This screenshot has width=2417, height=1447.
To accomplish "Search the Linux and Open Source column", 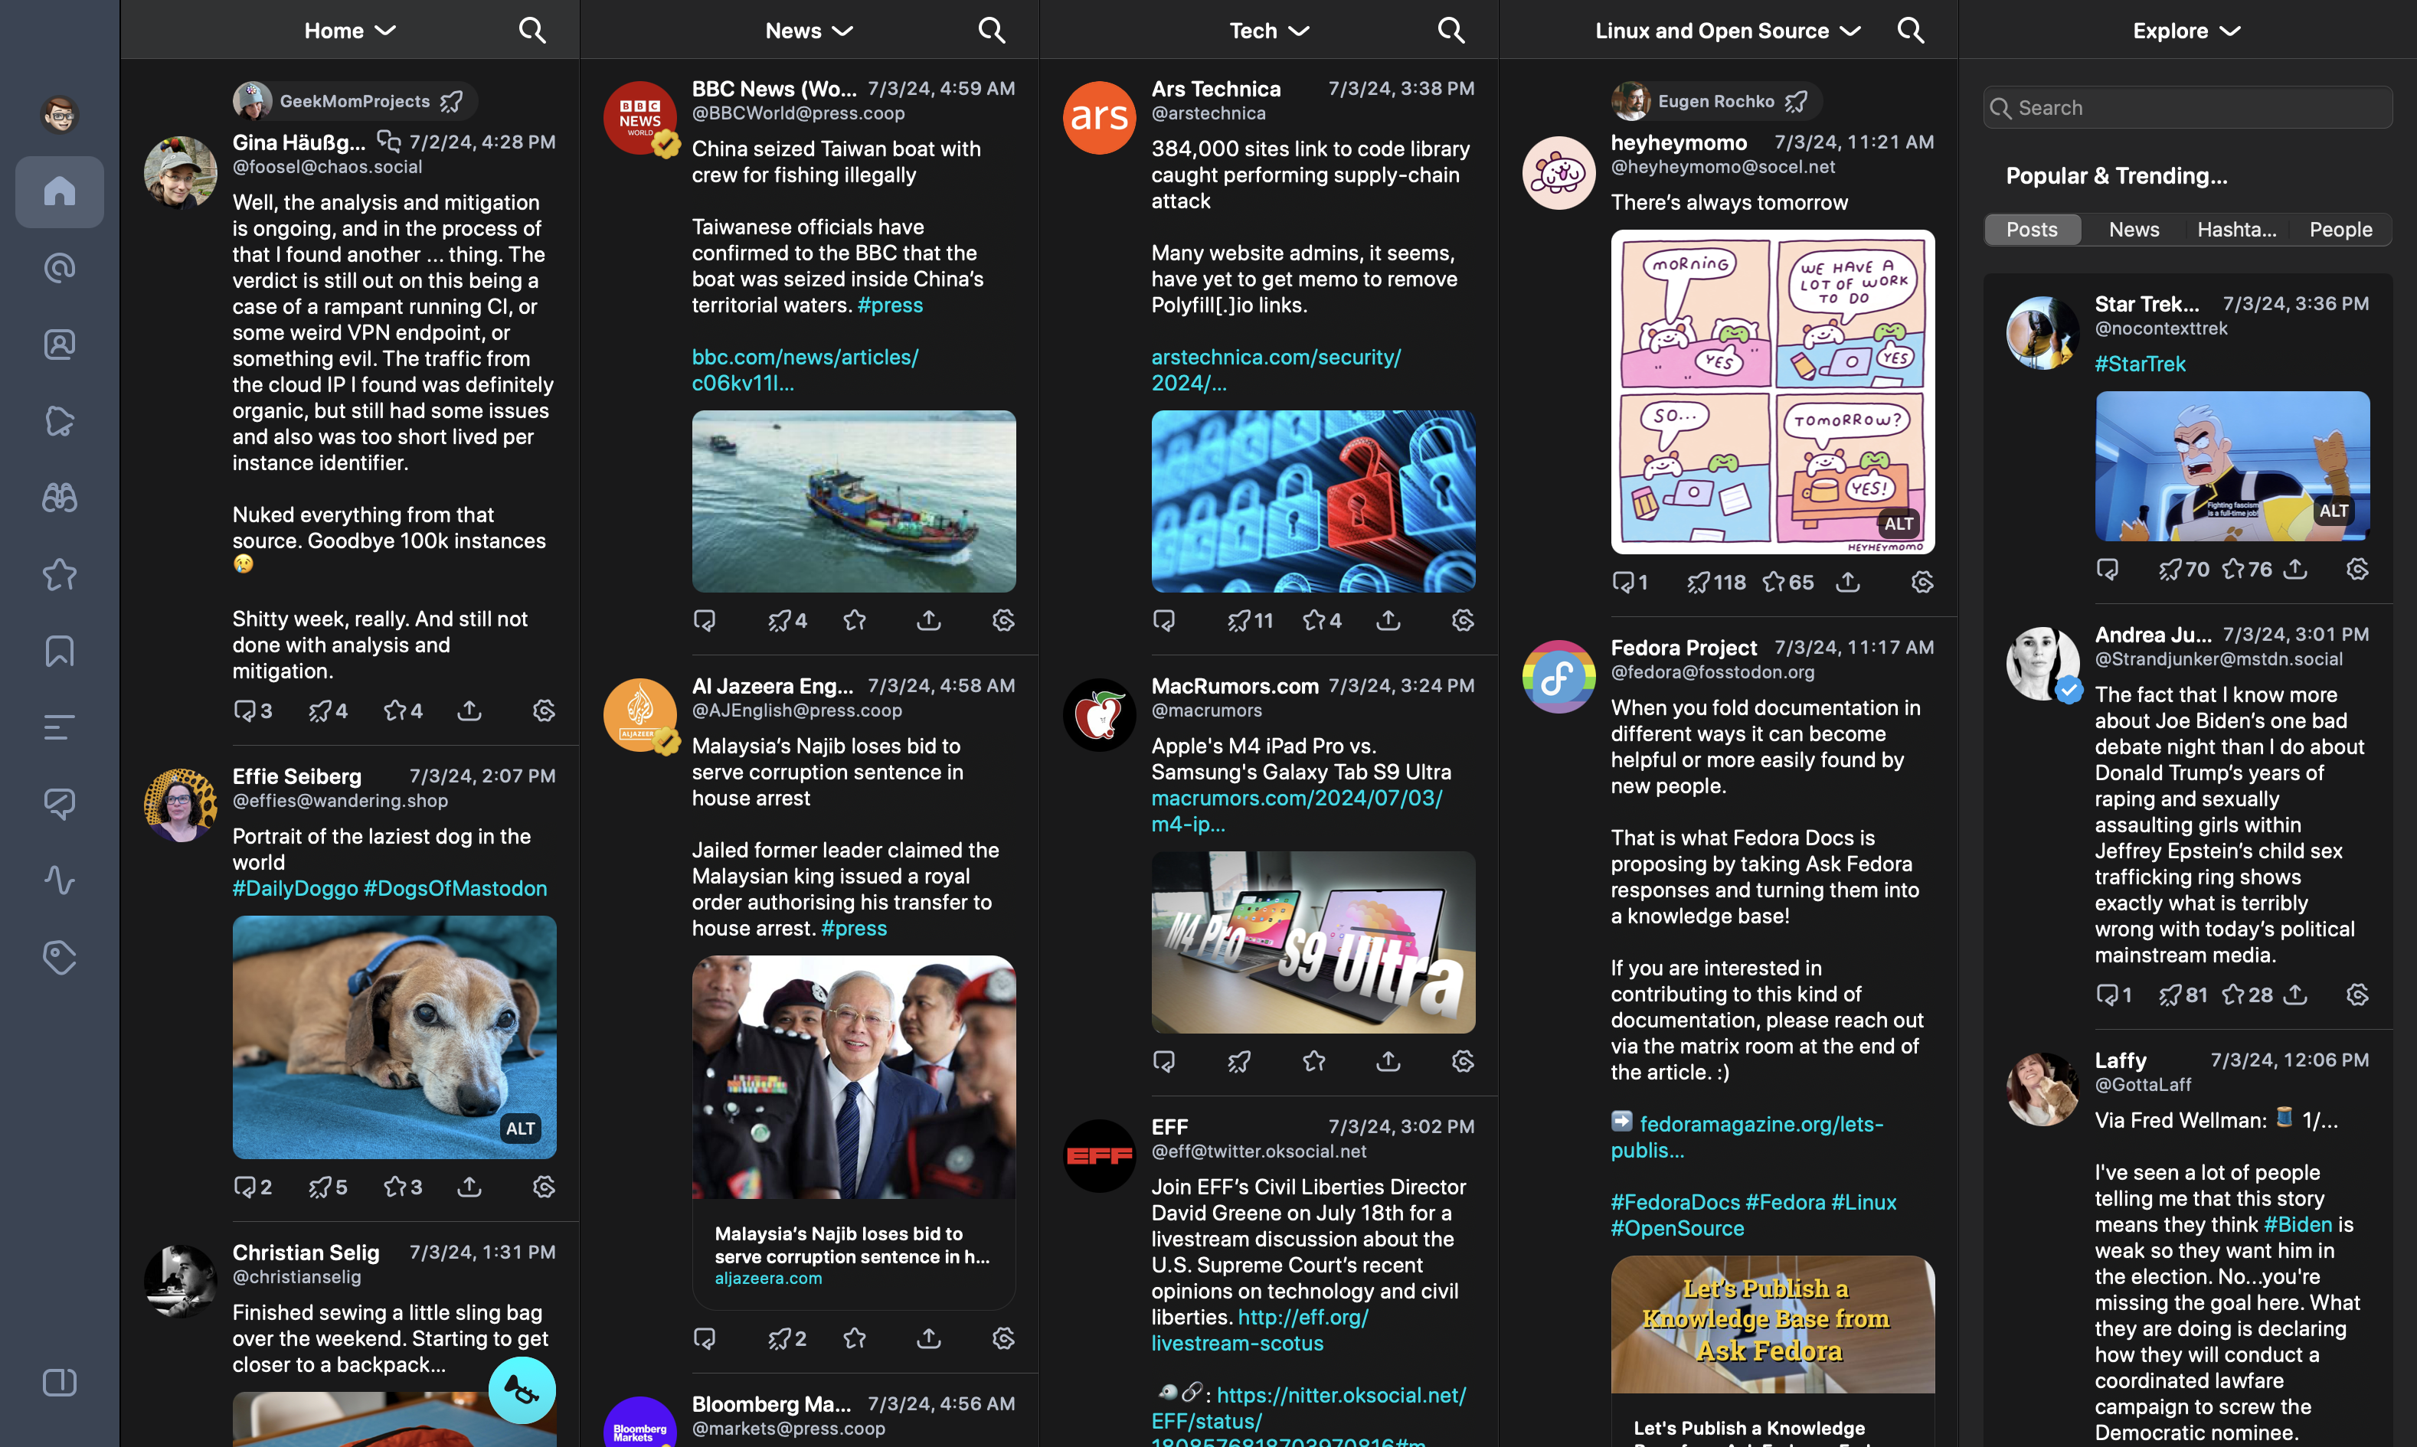I will click(1910, 30).
